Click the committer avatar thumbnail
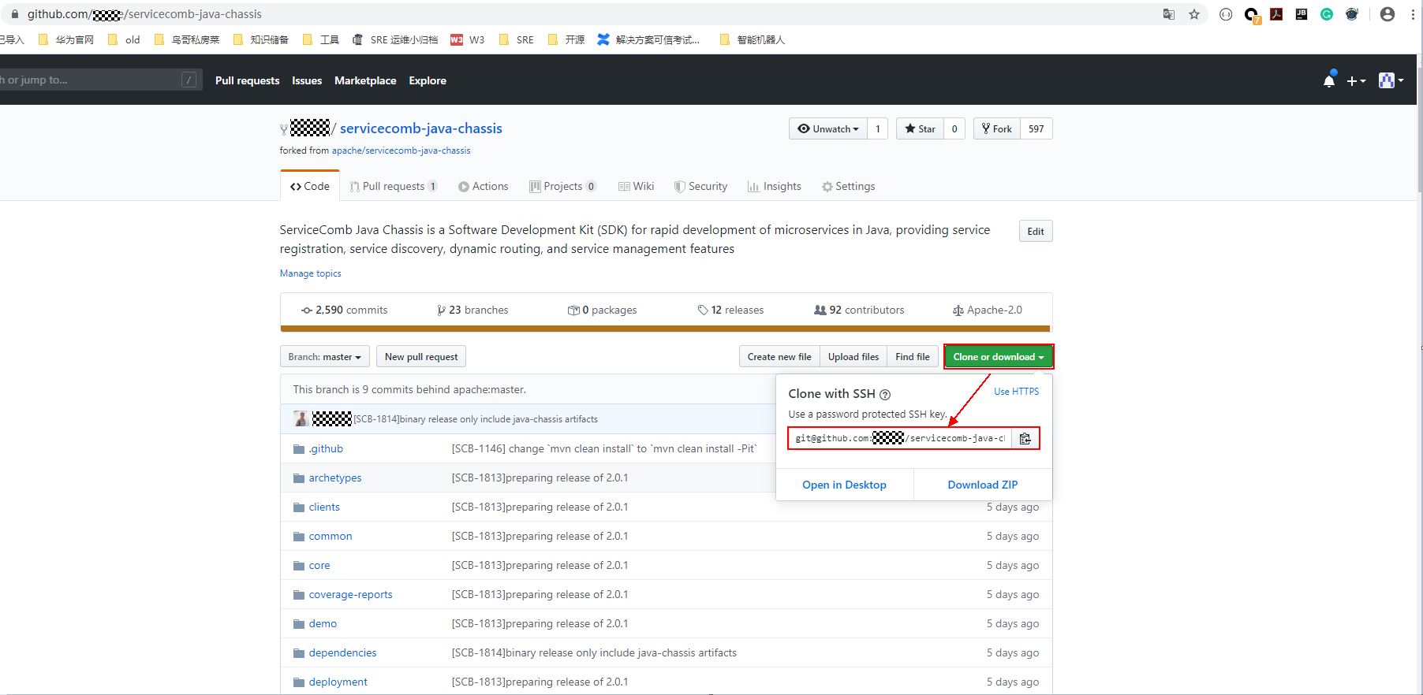The width and height of the screenshot is (1423, 695). [301, 418]
